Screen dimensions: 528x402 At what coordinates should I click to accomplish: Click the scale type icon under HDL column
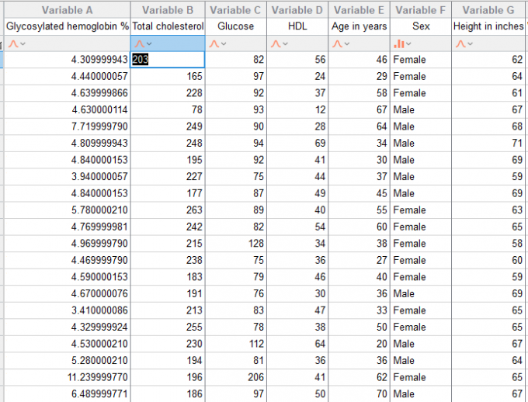tap(276, 43)
